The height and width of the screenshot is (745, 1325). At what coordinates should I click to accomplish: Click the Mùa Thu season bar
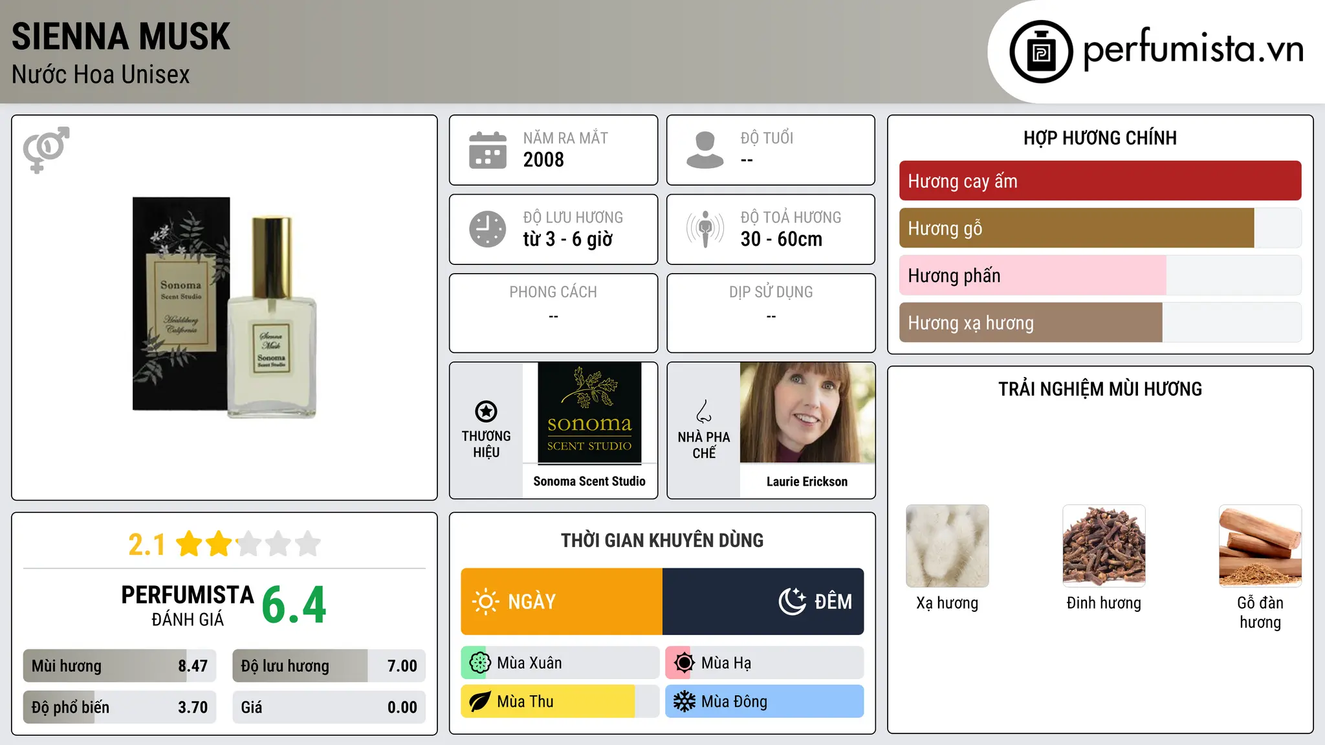(560, 702)
